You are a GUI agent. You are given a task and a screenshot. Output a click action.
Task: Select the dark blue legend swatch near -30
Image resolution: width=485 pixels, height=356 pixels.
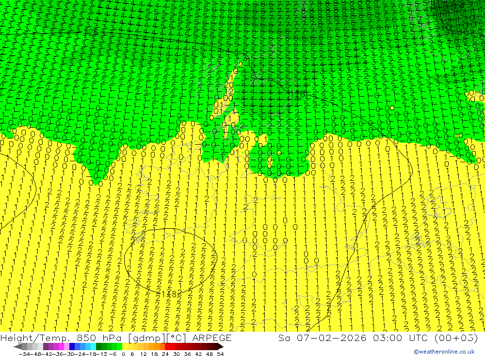click(72, 346)
